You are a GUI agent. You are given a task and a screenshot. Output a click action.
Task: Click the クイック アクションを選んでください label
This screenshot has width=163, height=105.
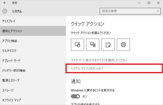(x=91, y=33)
